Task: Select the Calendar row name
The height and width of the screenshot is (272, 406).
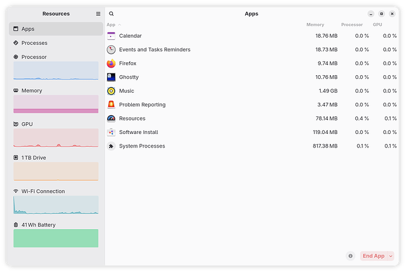Action: click(x=130, y=36)
